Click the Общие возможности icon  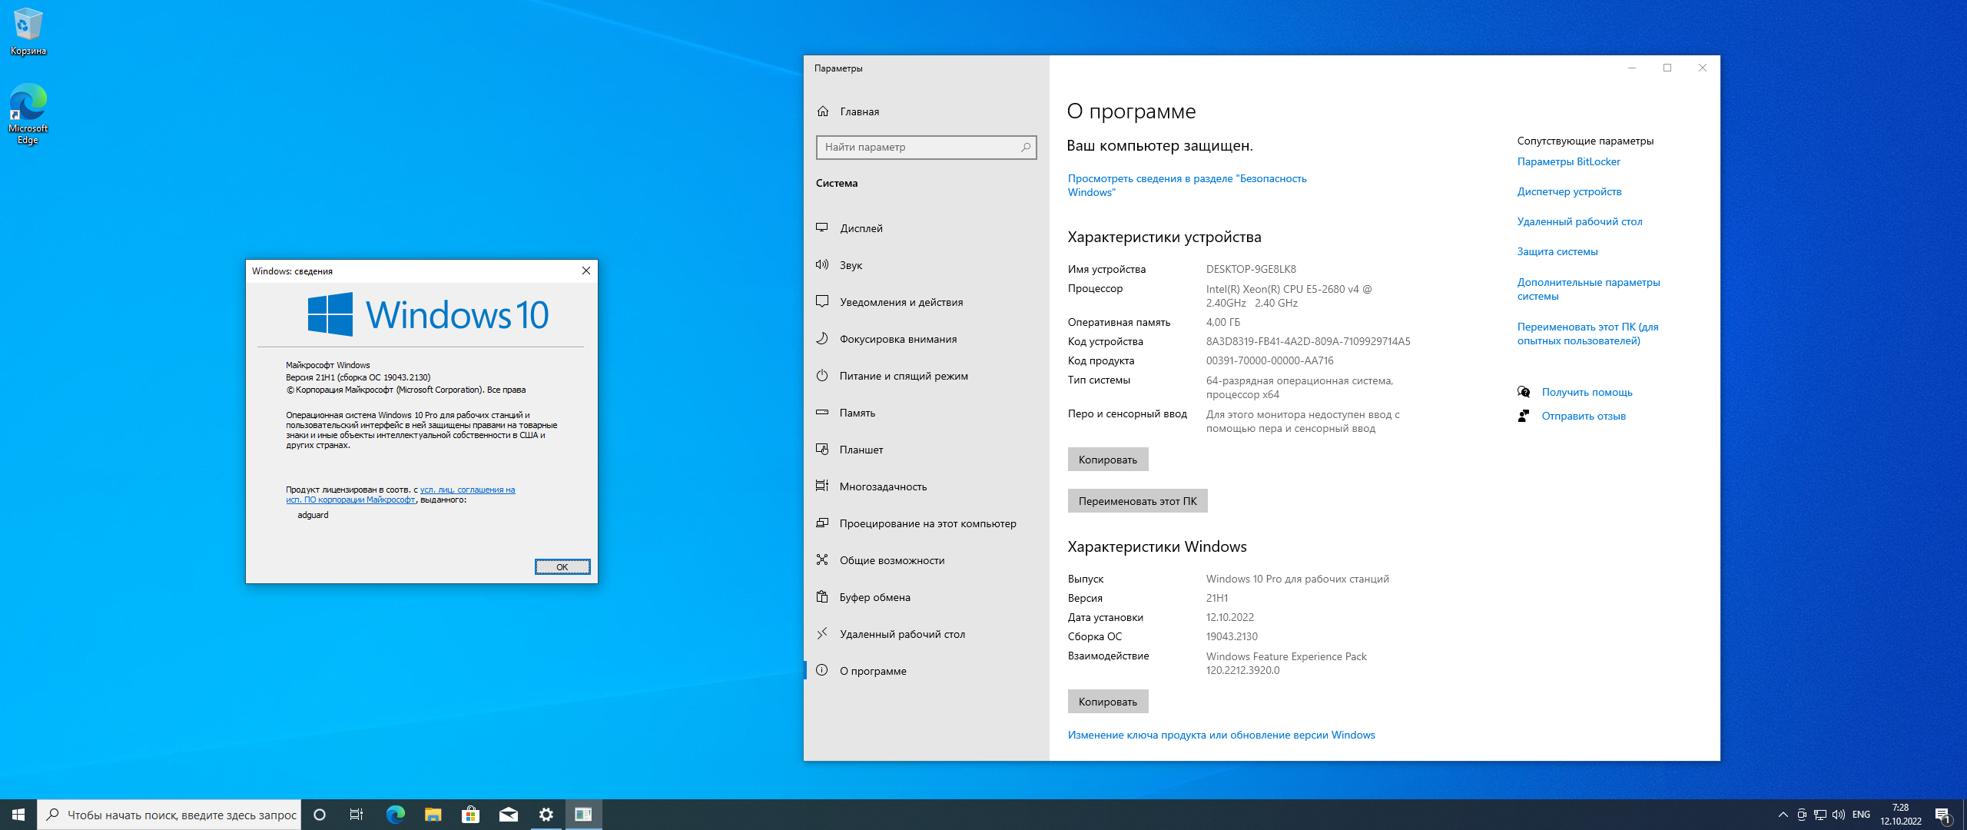pyautogui.click(x=822, y=560)
